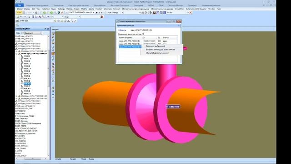Viewport: 291px width, 164px height.
Task: Click the dark sphere icon in the top toolbar
Action: pos(59,13)
